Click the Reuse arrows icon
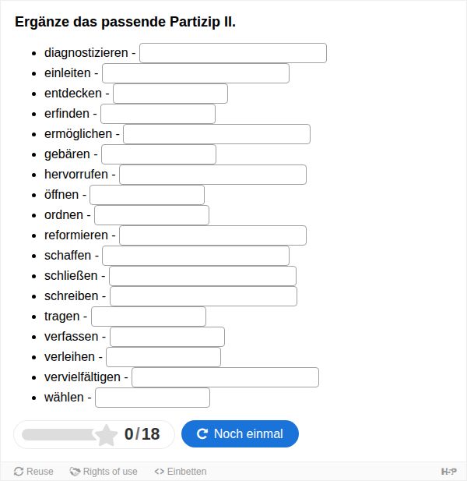The image size is (467, 481). tap(19, 471)
